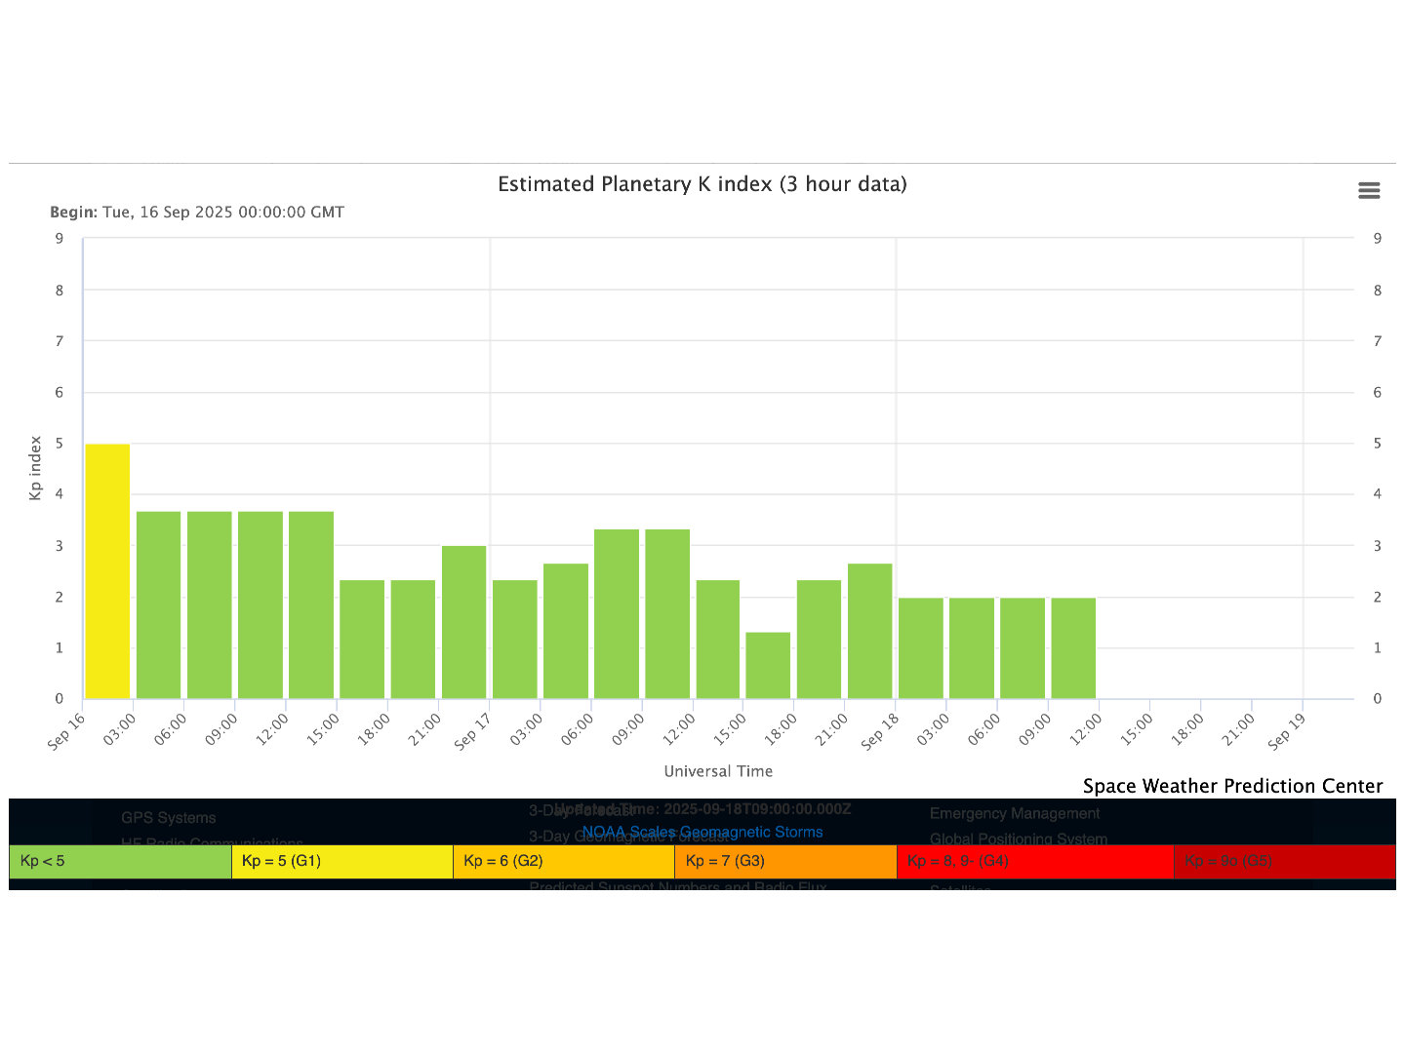Click the Sep 16 label on time axis

click(x=66, y=731)
